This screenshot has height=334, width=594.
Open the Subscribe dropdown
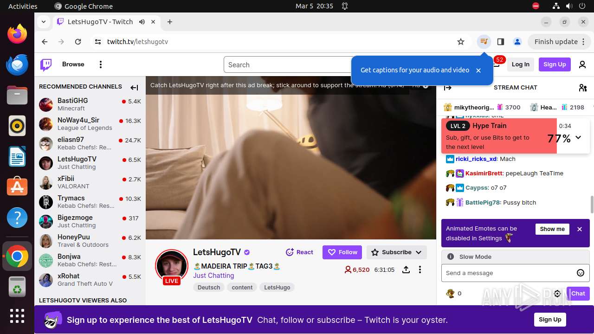pos(397,252)
